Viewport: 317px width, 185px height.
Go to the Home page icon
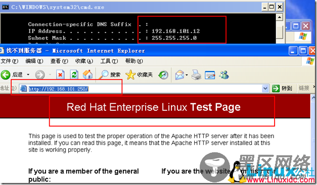click(x=87, y=75)
